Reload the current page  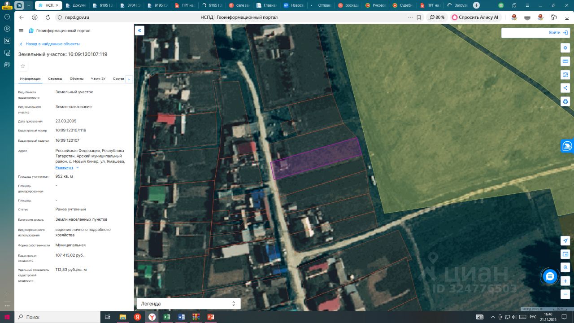pos(48,17)
